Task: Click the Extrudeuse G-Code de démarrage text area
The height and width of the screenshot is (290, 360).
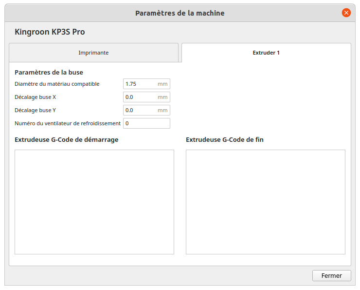Action: click(94, 202)
